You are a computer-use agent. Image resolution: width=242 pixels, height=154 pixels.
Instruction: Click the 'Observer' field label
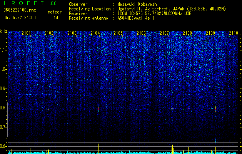point(78,4)
